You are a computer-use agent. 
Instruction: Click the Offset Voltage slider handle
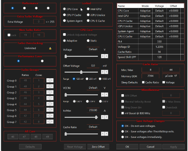click(81, 72)
